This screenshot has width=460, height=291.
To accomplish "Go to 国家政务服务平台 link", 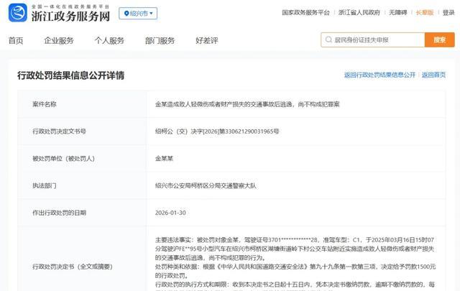I will tap(305, 13).
